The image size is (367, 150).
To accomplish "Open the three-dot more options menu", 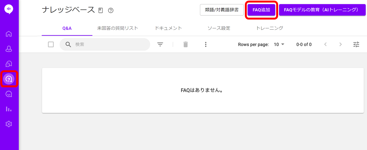I will tap(206, 44).
